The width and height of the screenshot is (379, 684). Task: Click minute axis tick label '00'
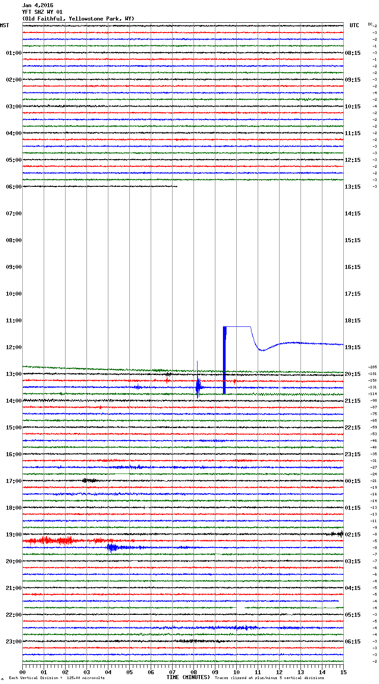pyautogui.click(x=22, y=672)
